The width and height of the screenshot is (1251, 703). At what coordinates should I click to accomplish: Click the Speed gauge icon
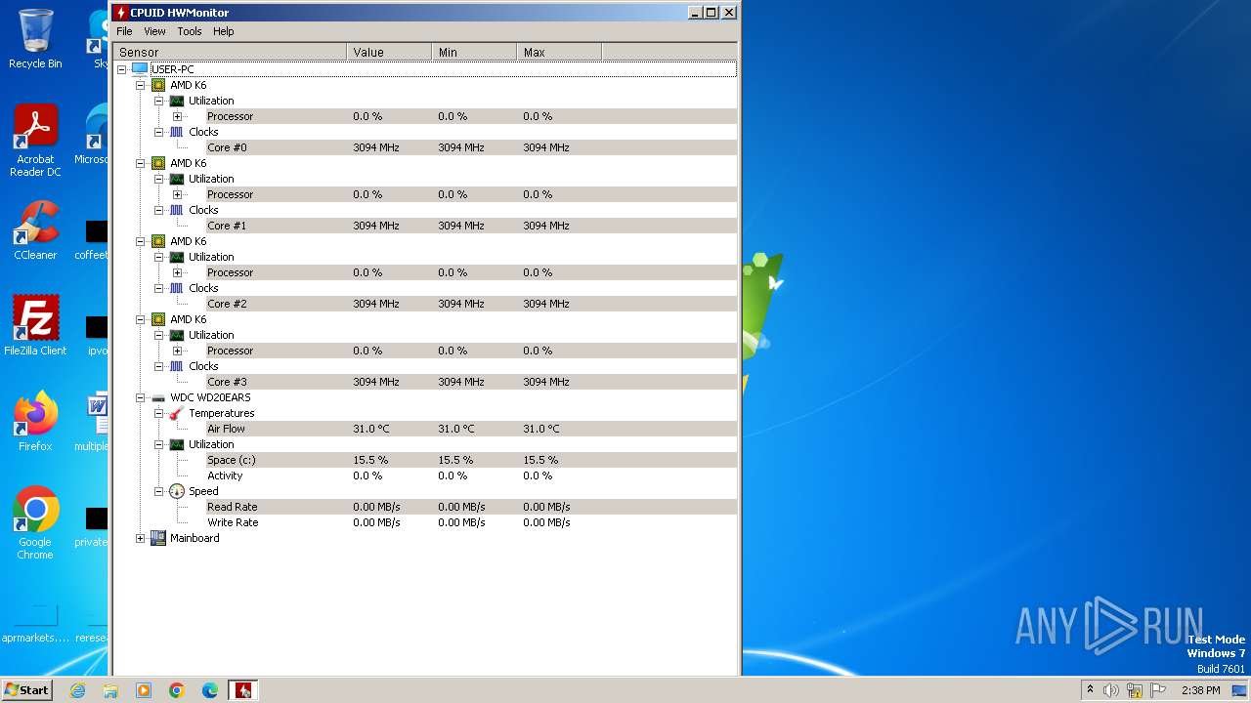[x=177, y=491]
